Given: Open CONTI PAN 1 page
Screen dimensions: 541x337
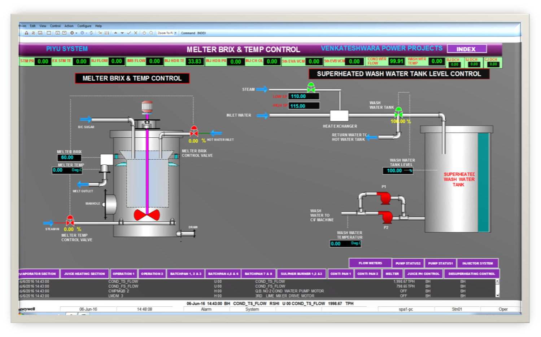Looking at the screenshot, I should [x=340, y=274].
